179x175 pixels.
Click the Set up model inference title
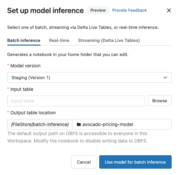(45, 10)
